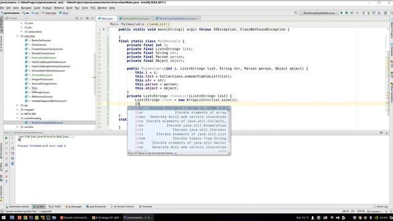Open the Navigate menu
This screenshot has height=221, width=393.
pos(26,8)
